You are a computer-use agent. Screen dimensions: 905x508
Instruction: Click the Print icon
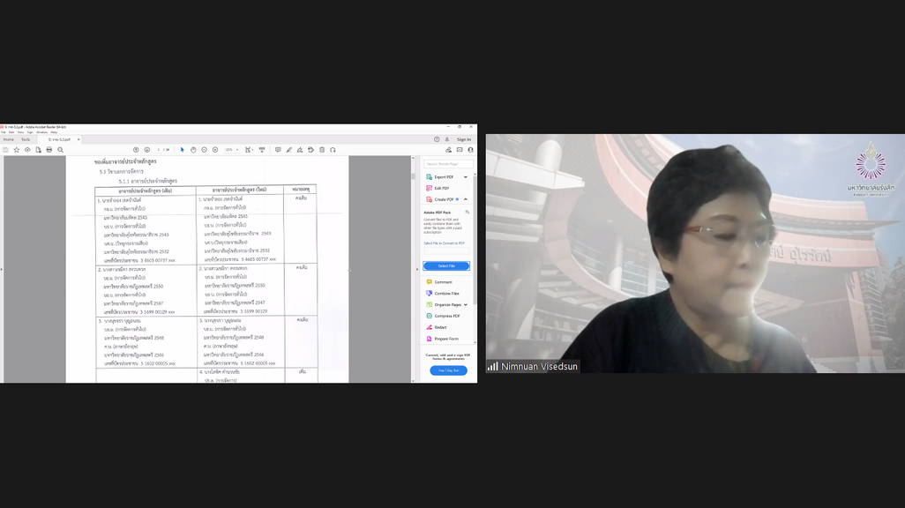pos(49,150)
